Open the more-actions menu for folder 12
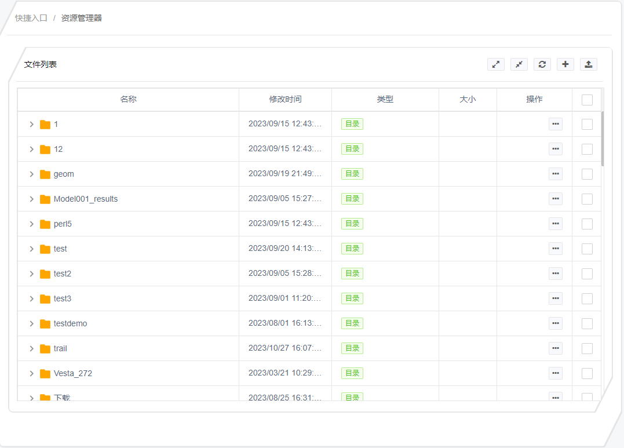The height and width of the screenshot is (448, 624). pyautogui.click(x=556, y=149)
